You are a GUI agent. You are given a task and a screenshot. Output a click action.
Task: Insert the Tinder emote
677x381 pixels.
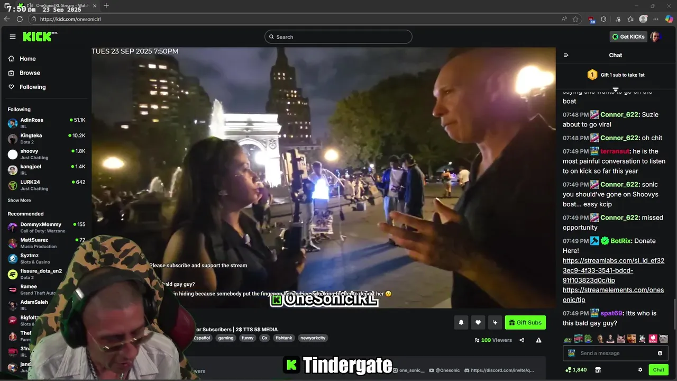point(653,339)
